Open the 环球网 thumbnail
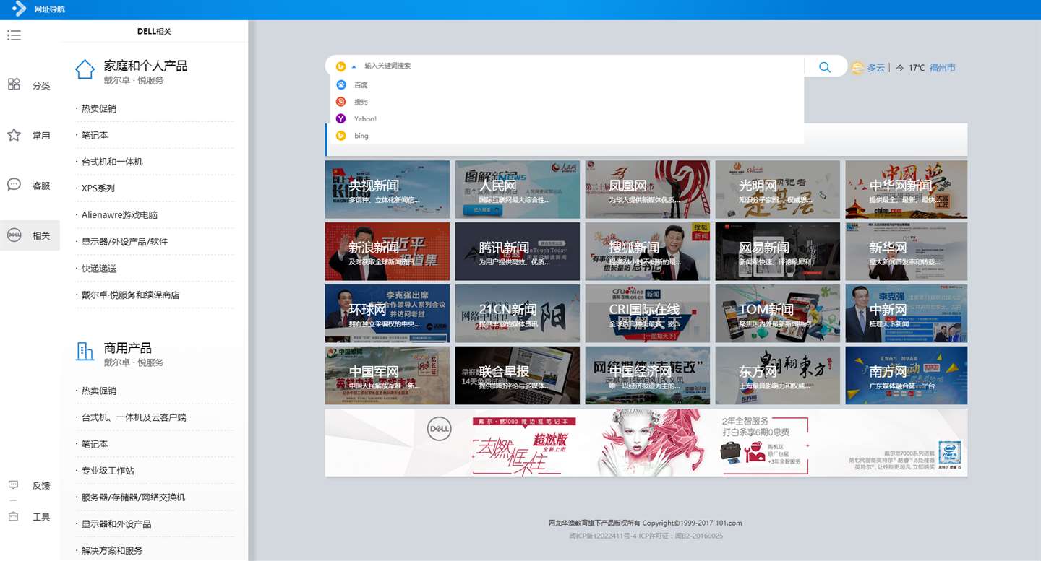The width and height of the screenshot is (1041, 561). click(387, 313)
